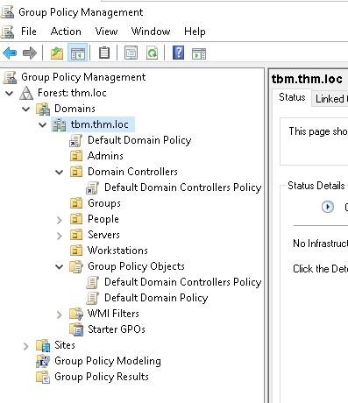Click the Up one level folder icon
Image resolution: width=348 pixels, height=403 pixels.
pos(57,53)
